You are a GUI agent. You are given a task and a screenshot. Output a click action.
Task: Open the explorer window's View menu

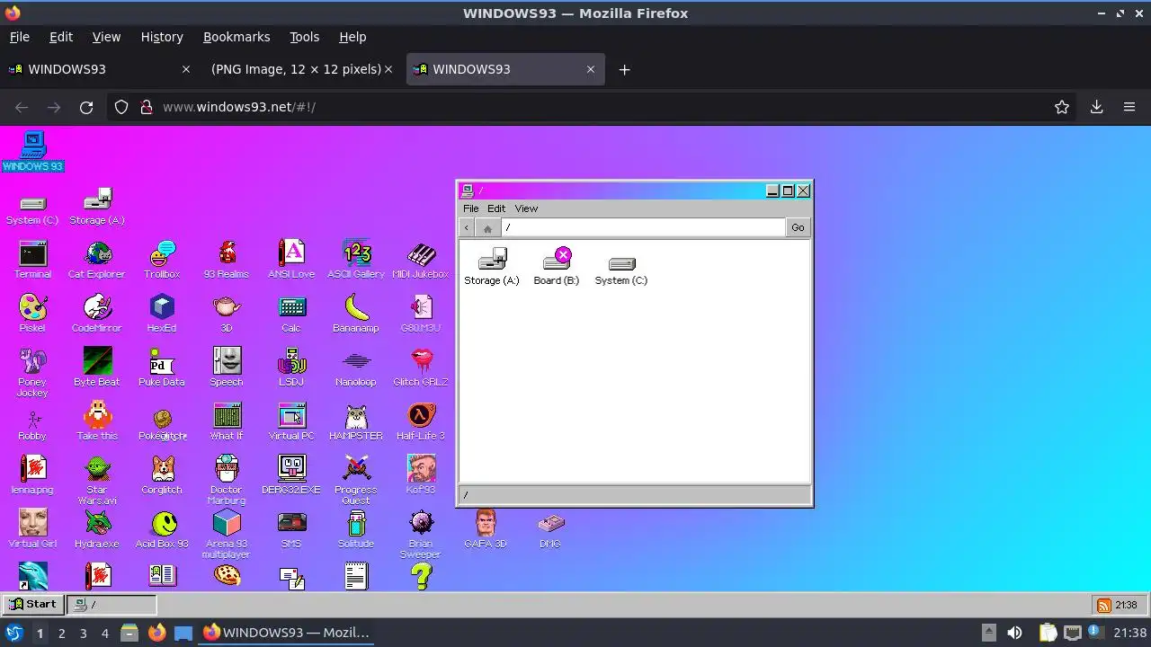point(526,208)
